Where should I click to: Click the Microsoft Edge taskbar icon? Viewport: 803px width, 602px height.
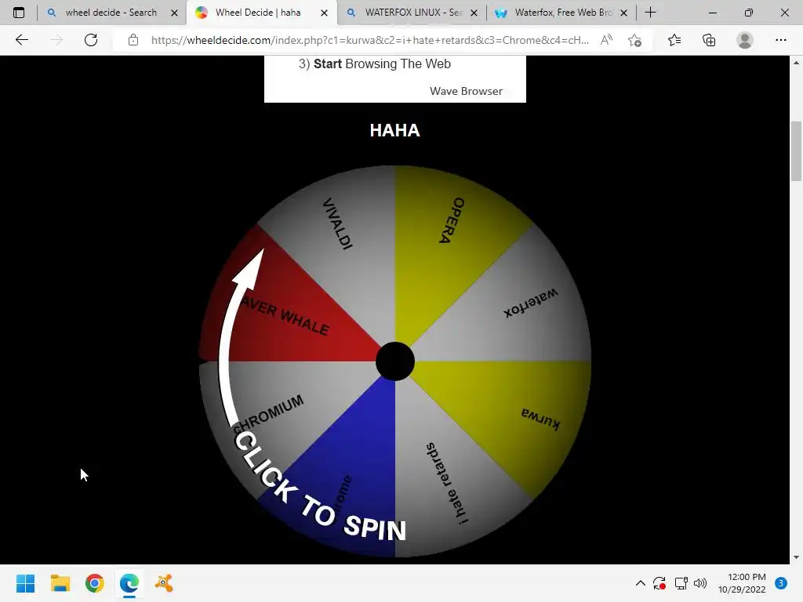pyautogui.click(x=129, y=583)
